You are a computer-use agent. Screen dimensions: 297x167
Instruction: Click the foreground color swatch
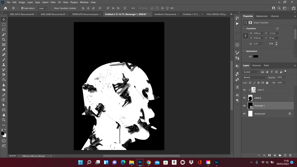pos(2,134)
